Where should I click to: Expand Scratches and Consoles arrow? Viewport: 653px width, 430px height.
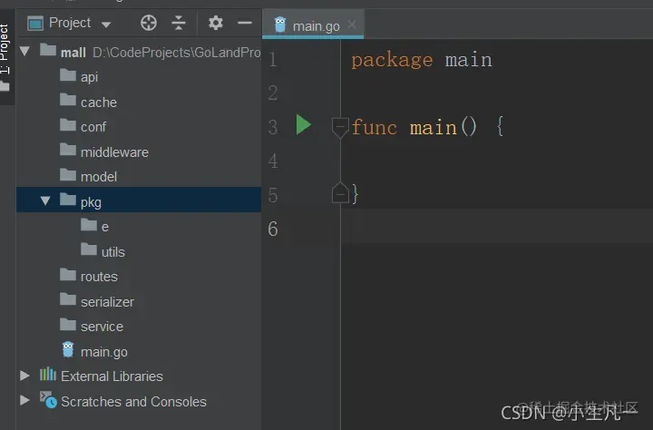point(24,400)
